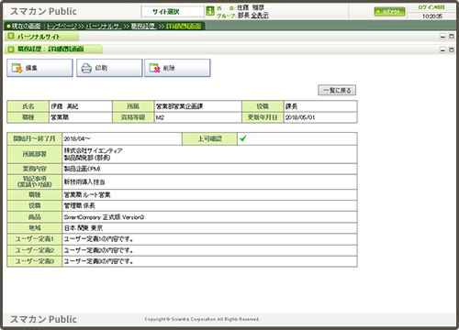Go to トップページ in the breadcrumb
Screen dimensions: 459x330
click(x=62, y=27)
